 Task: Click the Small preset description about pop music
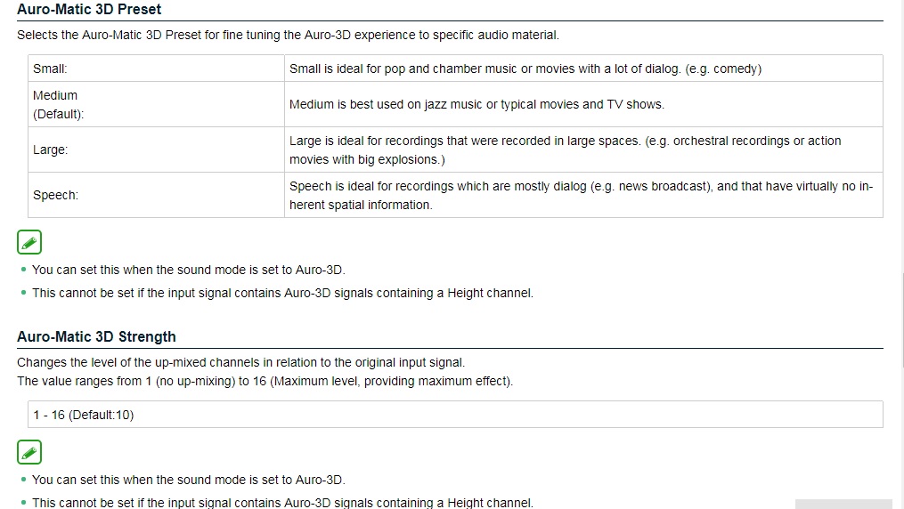point(525,69)
